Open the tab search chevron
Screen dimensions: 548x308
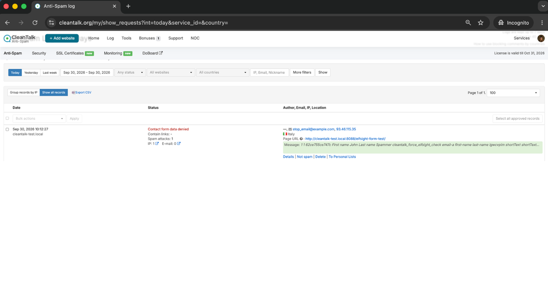pos(543,6)
